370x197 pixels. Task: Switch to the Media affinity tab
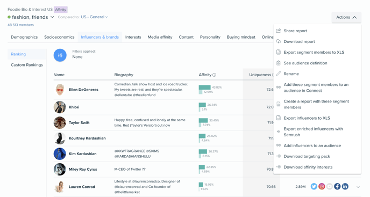(x=160, y=37)
